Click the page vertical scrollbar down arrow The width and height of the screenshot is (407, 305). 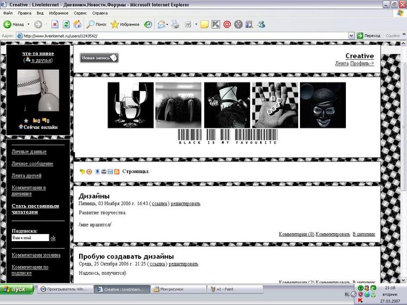[x=404, y=280]
